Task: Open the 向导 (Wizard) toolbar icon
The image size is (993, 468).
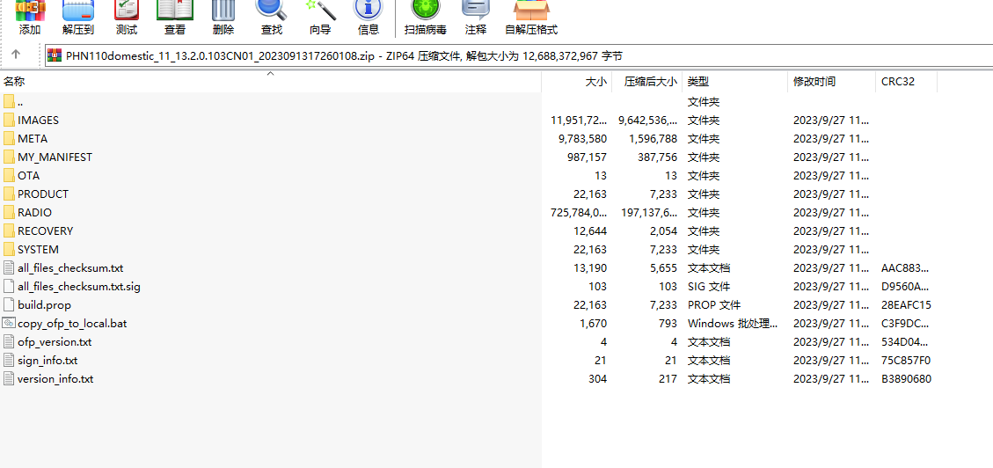Action: (320, 18)
